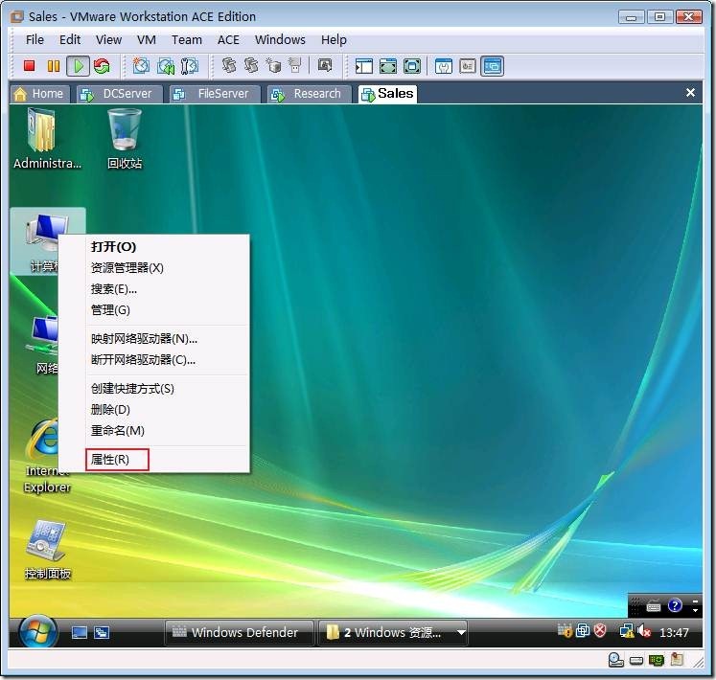The height and width of the screenshot is (680, 716).
Task: Open the Team menu
Action: pos(187,39)
